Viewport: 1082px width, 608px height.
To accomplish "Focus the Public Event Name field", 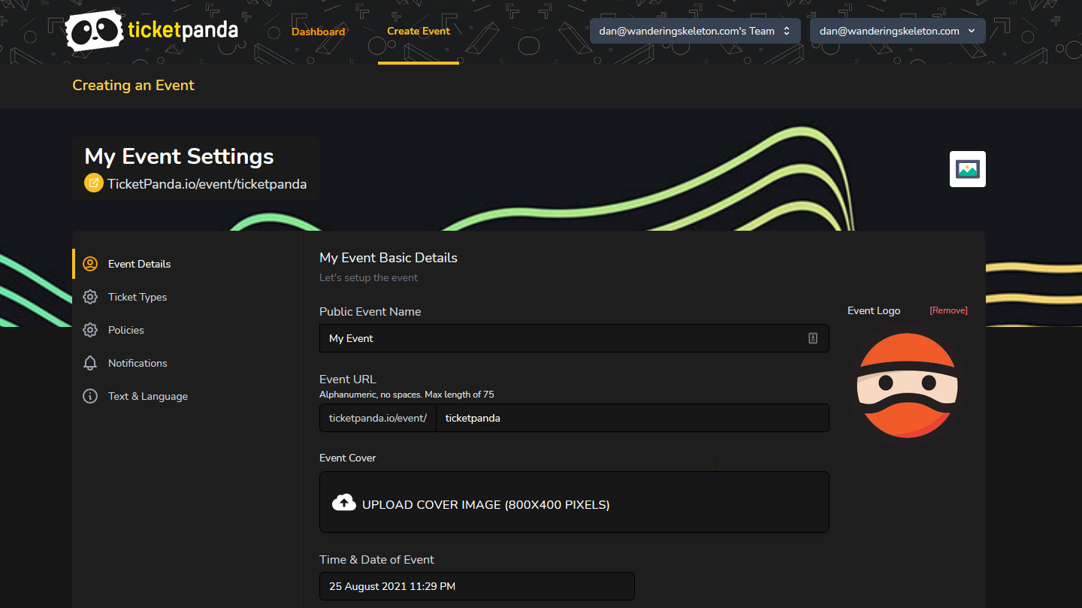I will [x=574, y=338].
